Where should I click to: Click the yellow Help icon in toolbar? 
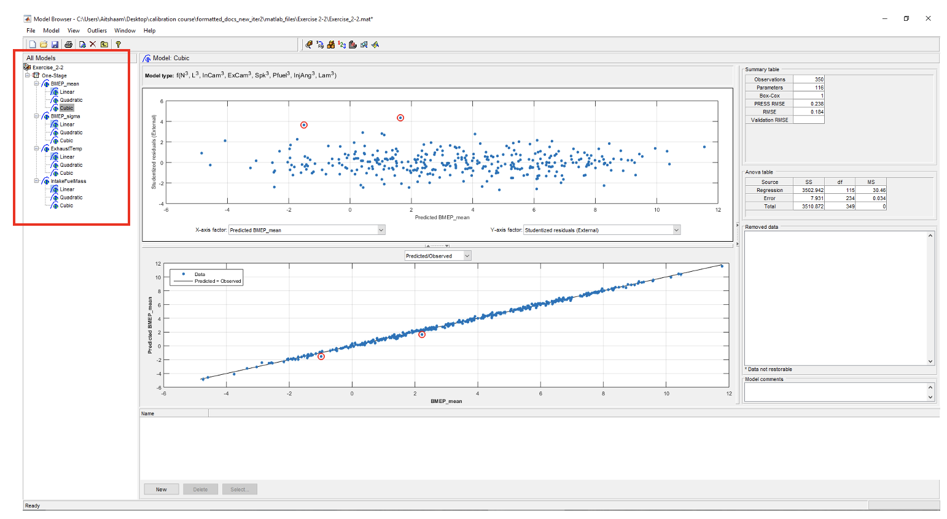(x=119, y=44)
